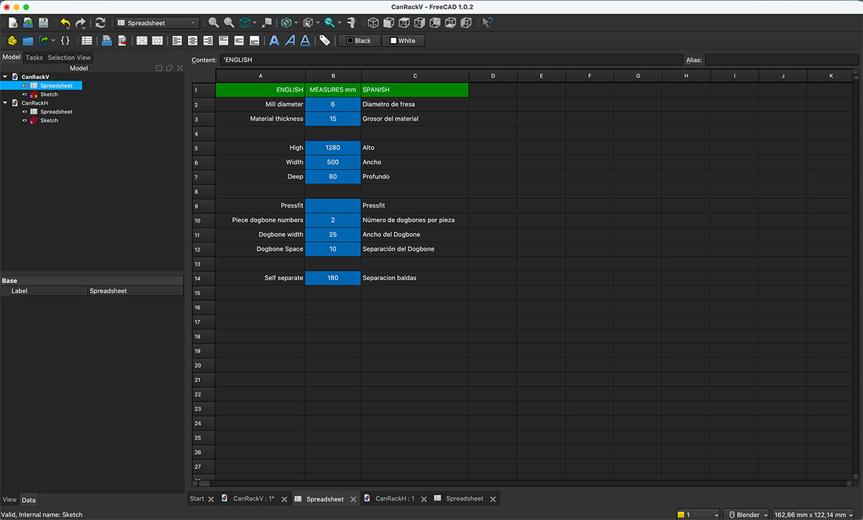
Task: Click the yellow Create Part icon
Action: (x=12, y=41)
